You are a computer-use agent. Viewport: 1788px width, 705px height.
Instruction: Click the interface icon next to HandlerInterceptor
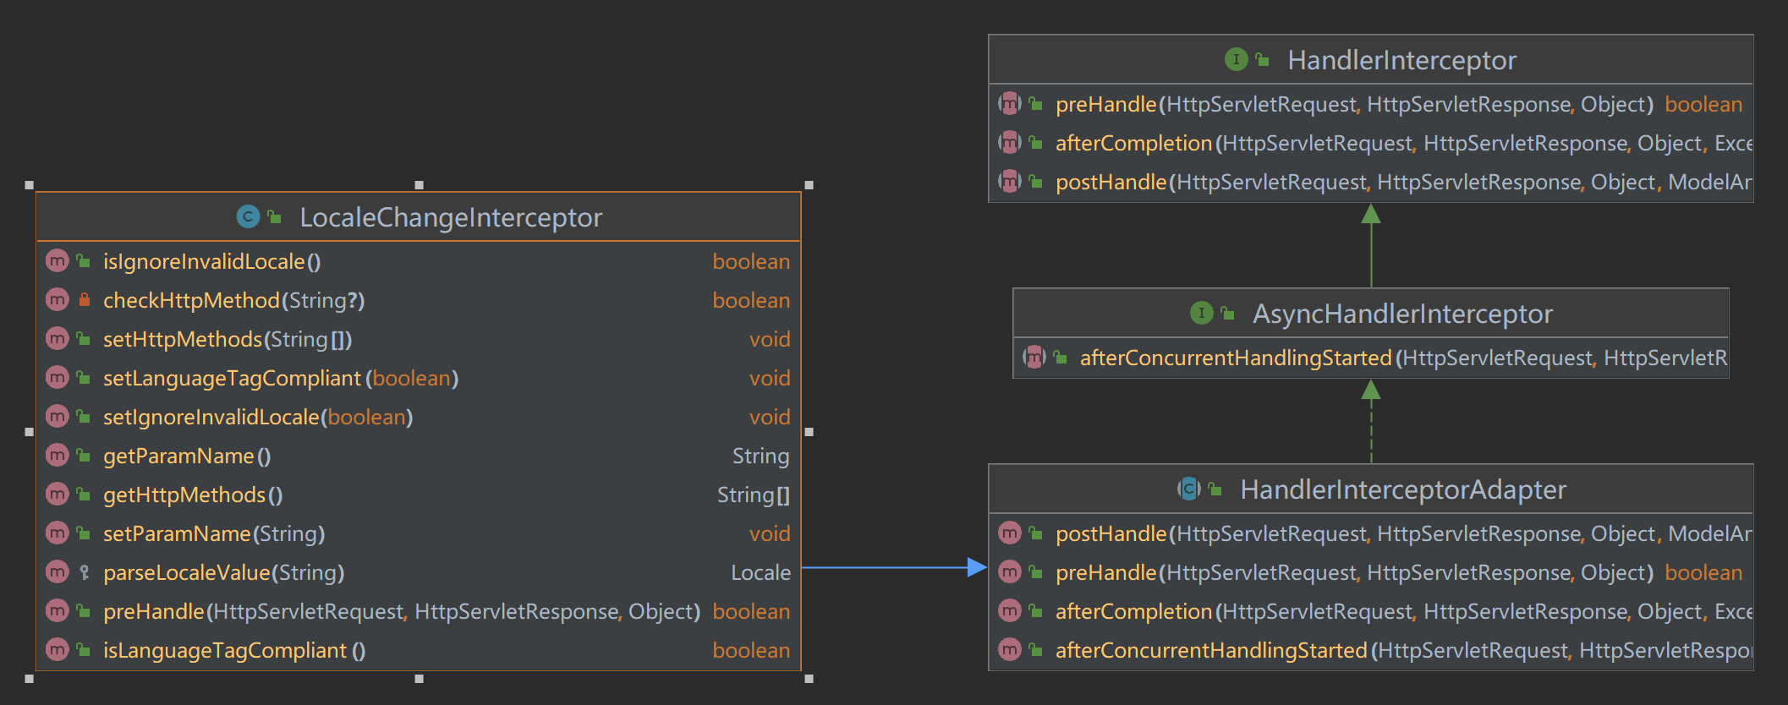click(1236, 60)
